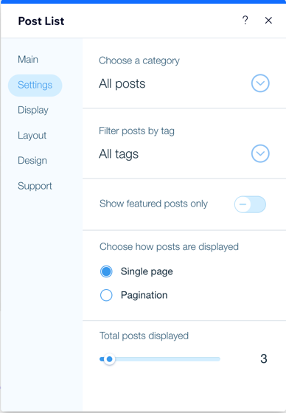The width and height of the screenshot is (286, 413).
Task: Click the Single page option label
Action: pos(147,271)
